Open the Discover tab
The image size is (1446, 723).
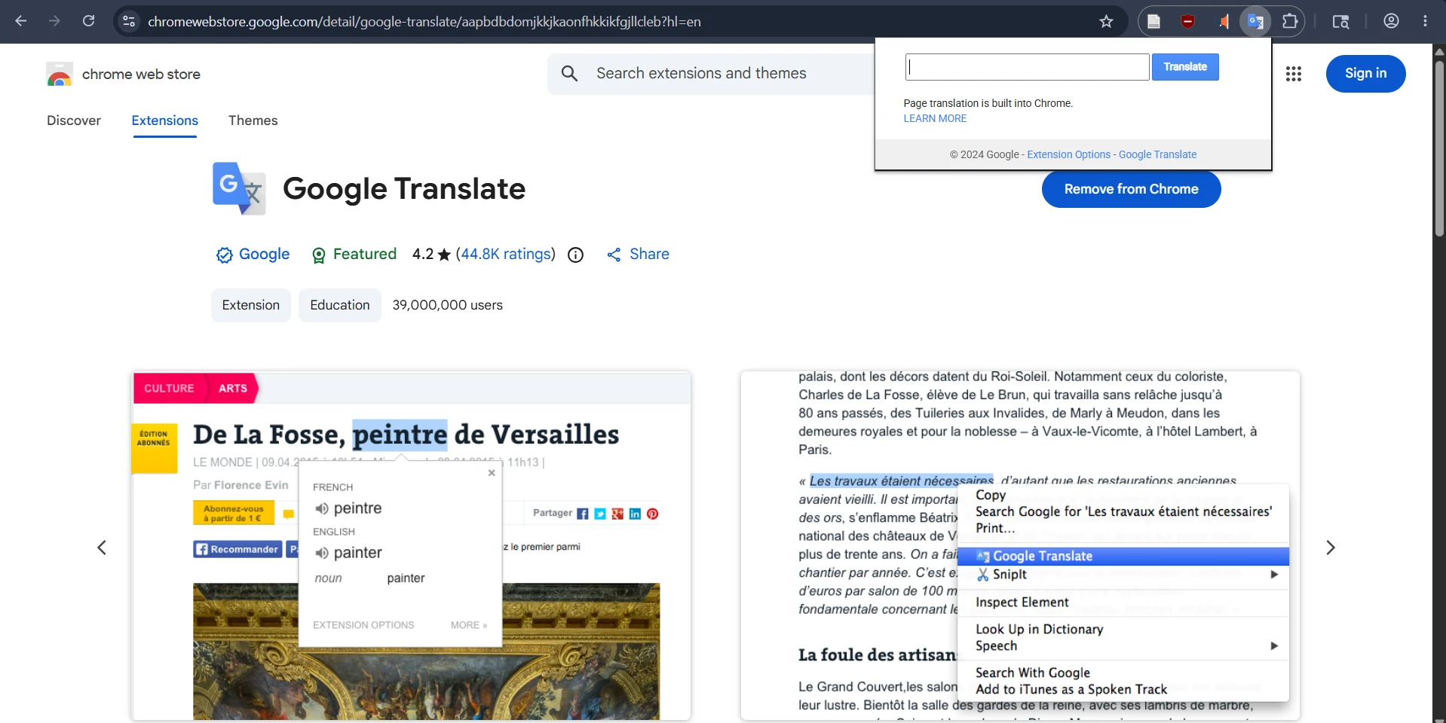pos(74,120)
